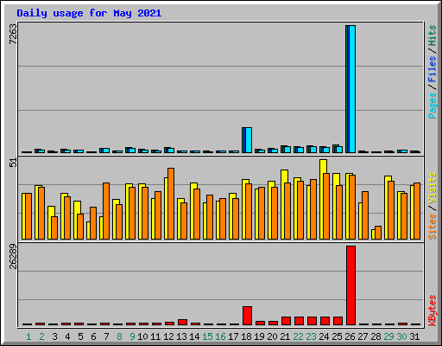Click day label 13 on the axis
442x346 pixels.
[181, 336]
